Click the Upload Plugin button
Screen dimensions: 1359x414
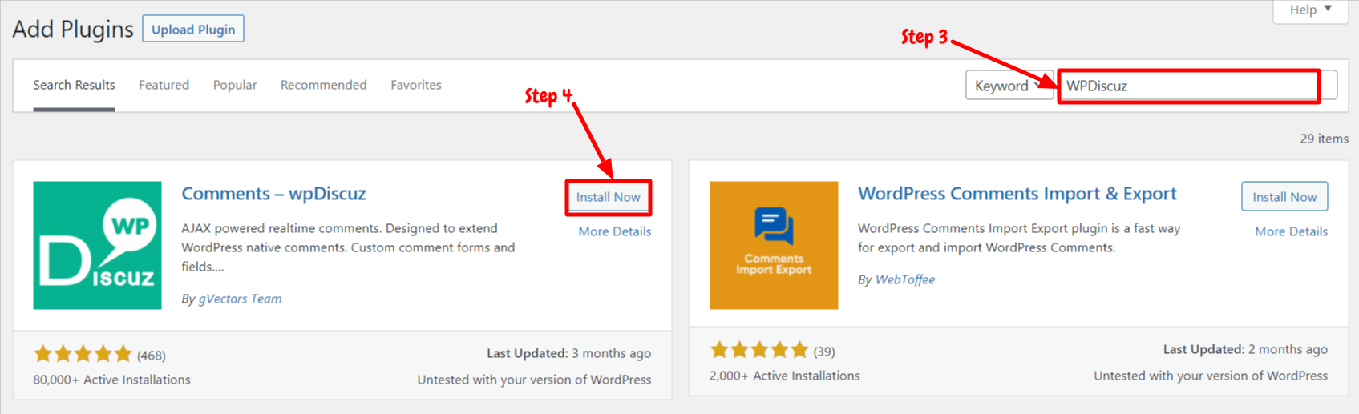193,29
